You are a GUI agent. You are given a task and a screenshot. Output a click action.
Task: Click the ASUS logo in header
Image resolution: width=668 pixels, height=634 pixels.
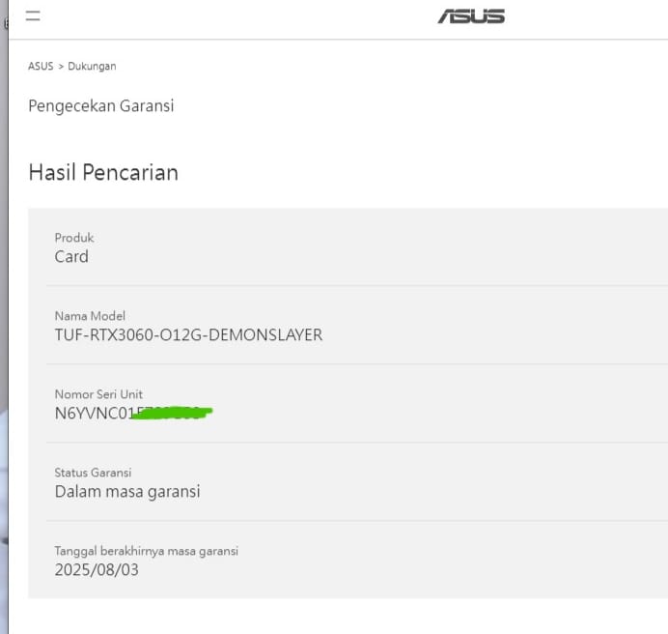[471, 16]
